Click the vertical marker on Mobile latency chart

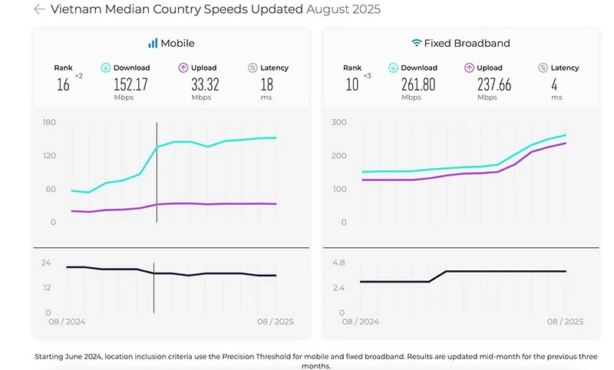click(154, 288)
